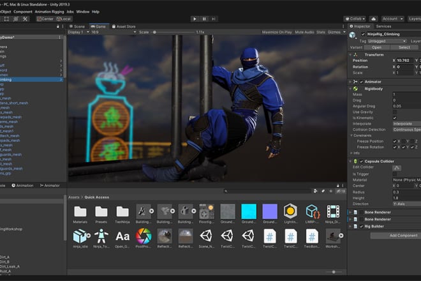Toggle the Rig Builder component checkbox
This screenshot has height=281, width=421.
point(362,227)
